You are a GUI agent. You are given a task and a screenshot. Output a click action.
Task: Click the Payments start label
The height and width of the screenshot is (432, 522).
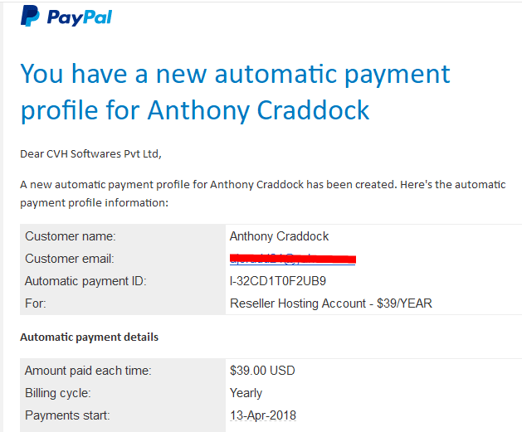(67, 415)
